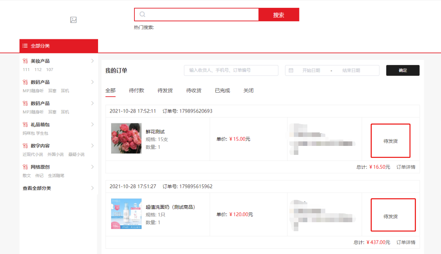
Task: Focus the order search input field
Action: [231, 70]
